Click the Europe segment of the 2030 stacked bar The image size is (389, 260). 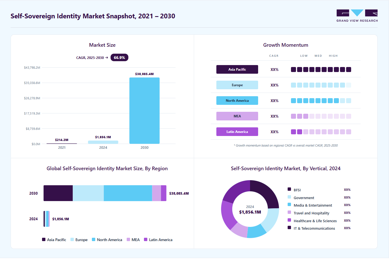[88, 193]
